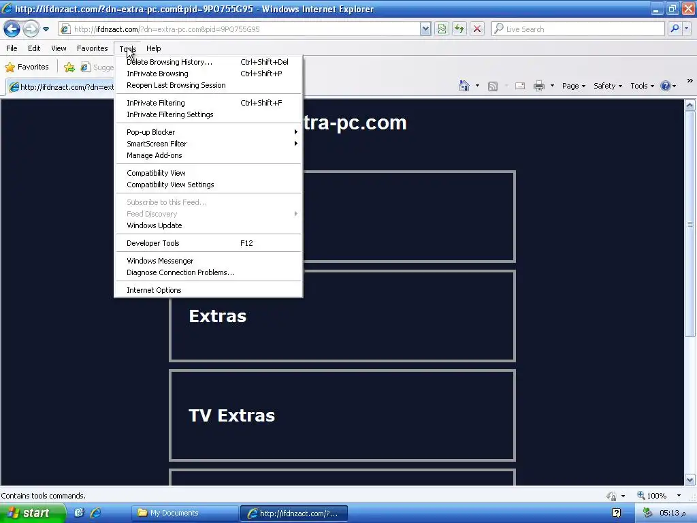
Task: Click the Show Desktop quick launch icon
Action: click(x=79, y=513)
